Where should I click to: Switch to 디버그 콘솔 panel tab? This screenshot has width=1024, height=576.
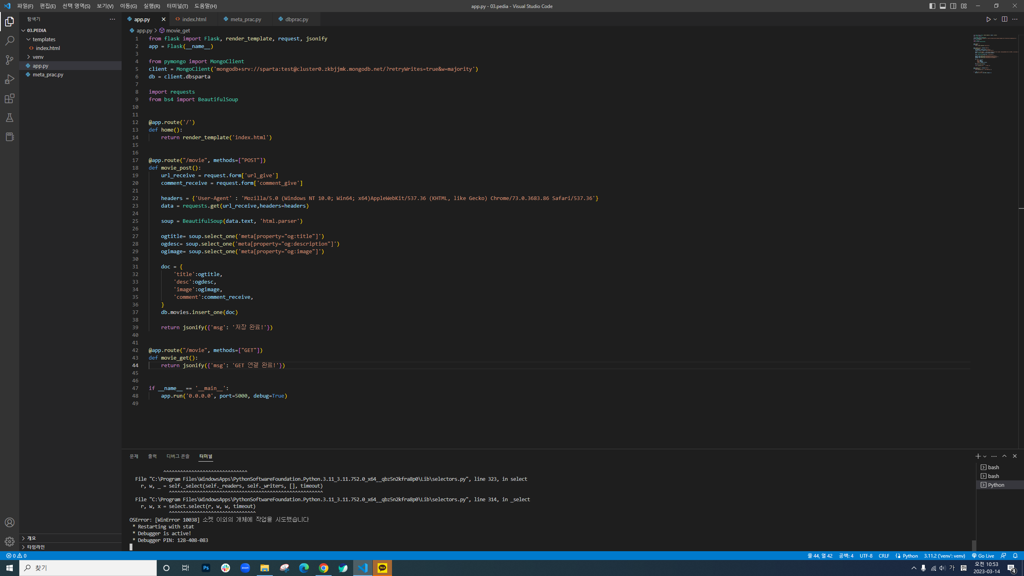tap(178, 456)
